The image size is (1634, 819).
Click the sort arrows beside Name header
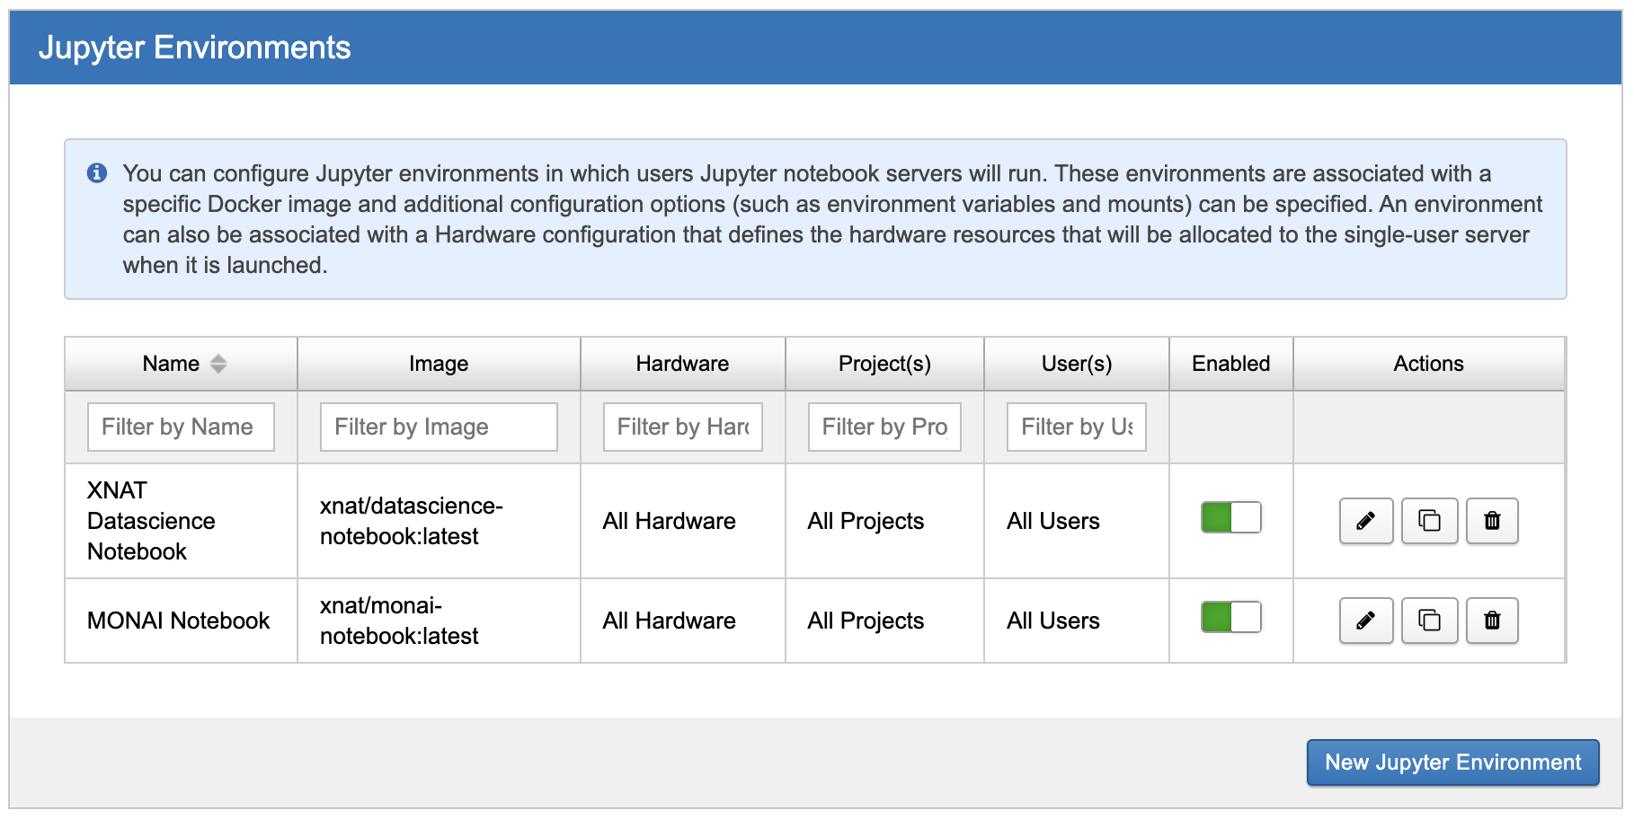click(x=217, y=364)
